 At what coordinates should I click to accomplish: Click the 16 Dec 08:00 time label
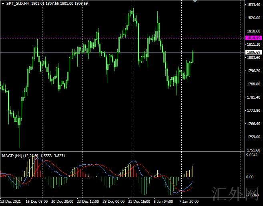coord(36,202)
